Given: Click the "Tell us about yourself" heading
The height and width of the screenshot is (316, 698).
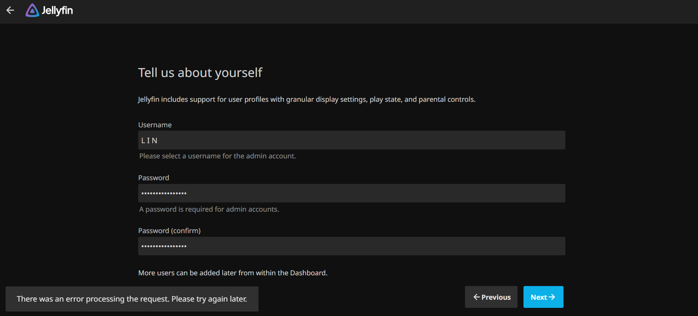Looking at the screenshot, I should [200, 73].
